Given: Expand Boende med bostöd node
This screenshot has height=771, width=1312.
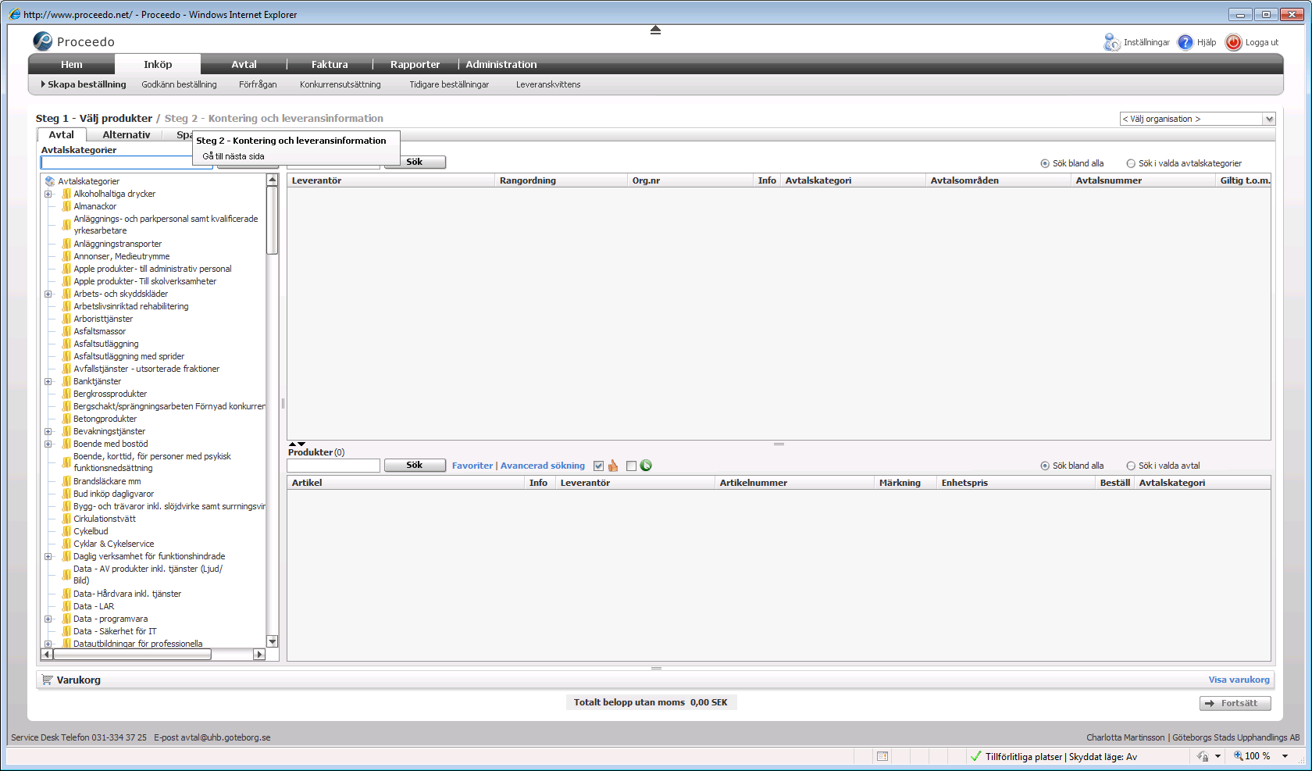Looking at the screenshot, I should pyautogui.click(x=48, y=444).
